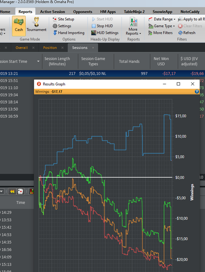Expand the Date Range dropdown

pos(162,19)
